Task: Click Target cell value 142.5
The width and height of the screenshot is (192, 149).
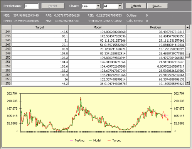Action: pyautogui.click(x=40, y=32)
